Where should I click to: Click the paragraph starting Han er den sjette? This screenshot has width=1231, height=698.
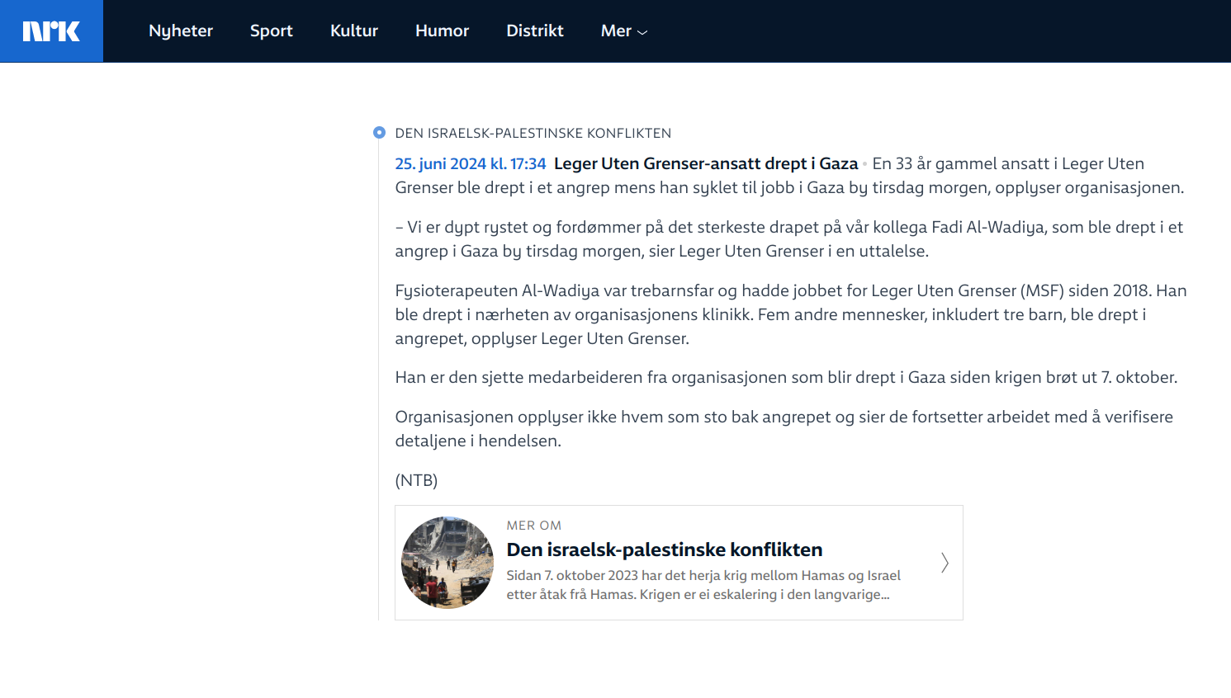point(785,378)
